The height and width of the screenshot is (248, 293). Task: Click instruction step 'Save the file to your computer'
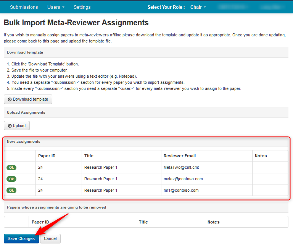[39, 70]
